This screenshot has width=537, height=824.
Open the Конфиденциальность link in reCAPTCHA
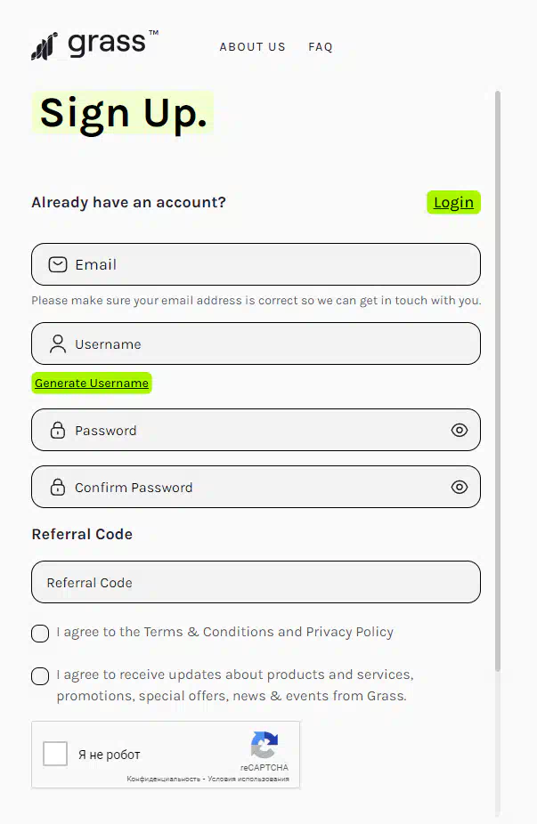coord(163,779)
